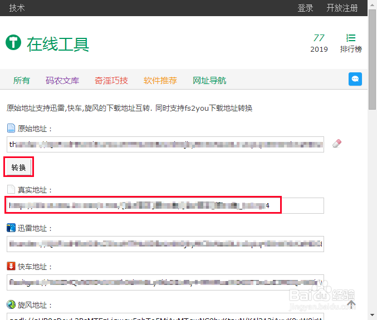Click the 2019 text under the counter

pos(319,49)
